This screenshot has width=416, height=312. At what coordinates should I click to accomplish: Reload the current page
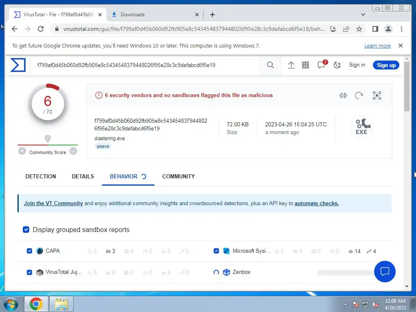click(41, 29)
